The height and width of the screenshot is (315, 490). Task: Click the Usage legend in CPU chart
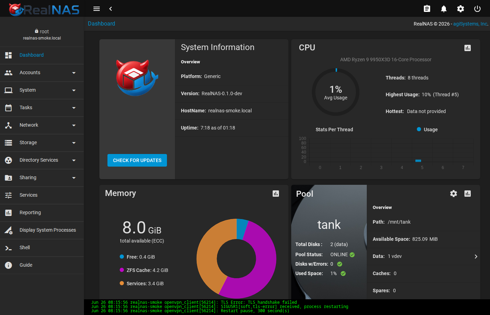[427, 129]
